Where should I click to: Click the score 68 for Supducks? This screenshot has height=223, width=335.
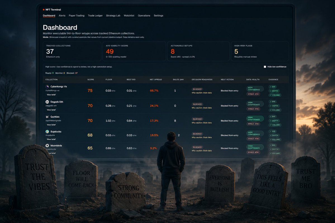click(x=90, y=135)
